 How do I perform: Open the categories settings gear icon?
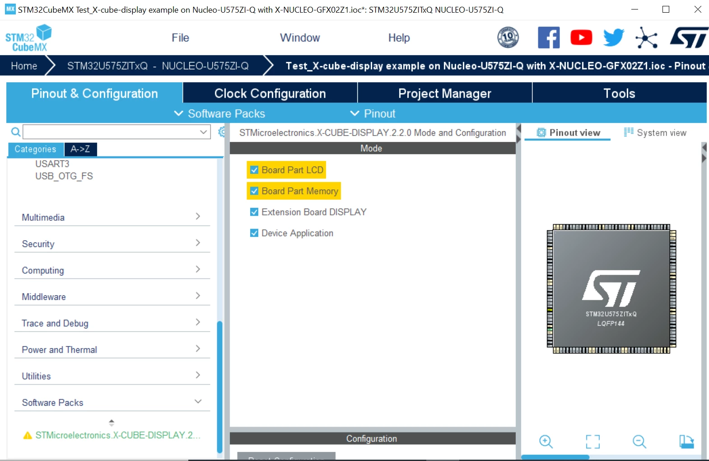[x=221, y=132]
